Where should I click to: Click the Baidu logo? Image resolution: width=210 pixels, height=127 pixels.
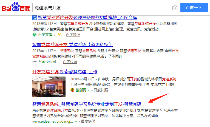[16, 7]
